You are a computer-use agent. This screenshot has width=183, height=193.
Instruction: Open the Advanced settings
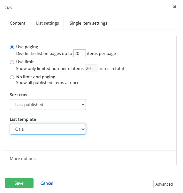[164, 184]
